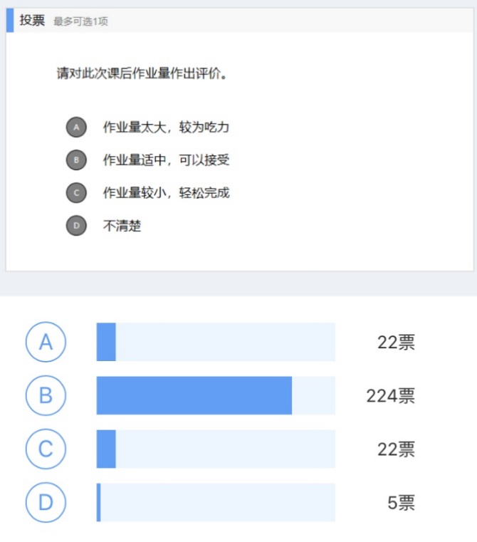477x542 pixels.
Task: Click the "22票" count in row C
Action: point(396,449)
